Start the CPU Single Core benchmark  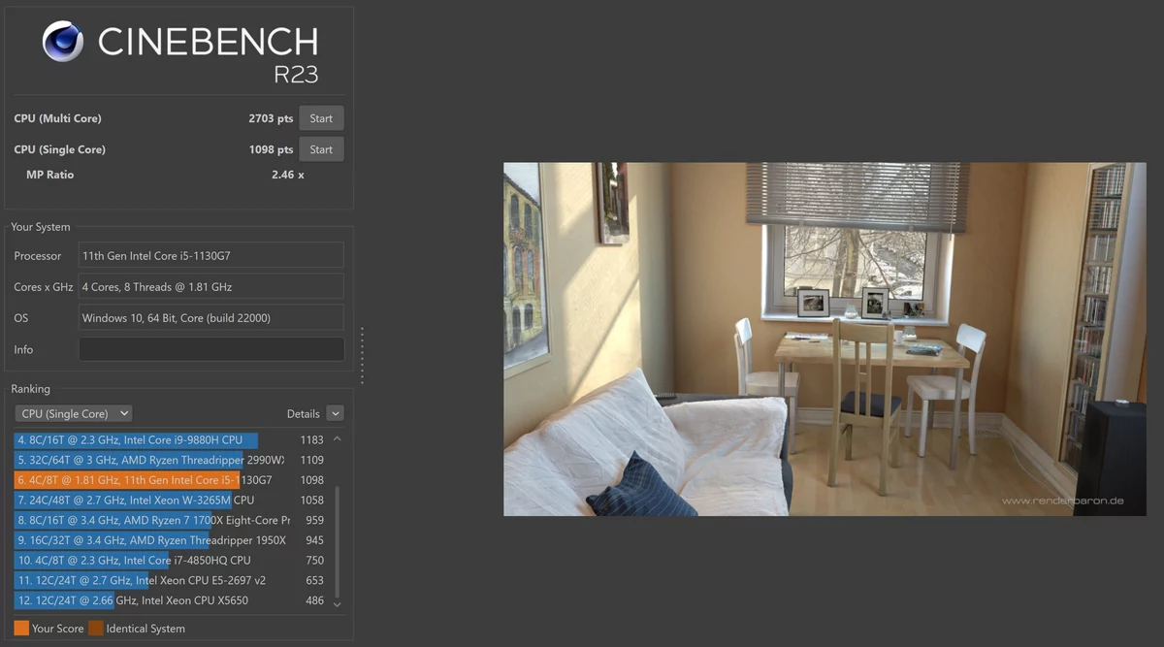pos(321,149)
